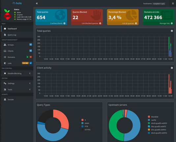Viewport: 176px width, 142px height.
Task: Click the green Domains allow badge
Action: (x=27, y=57)
